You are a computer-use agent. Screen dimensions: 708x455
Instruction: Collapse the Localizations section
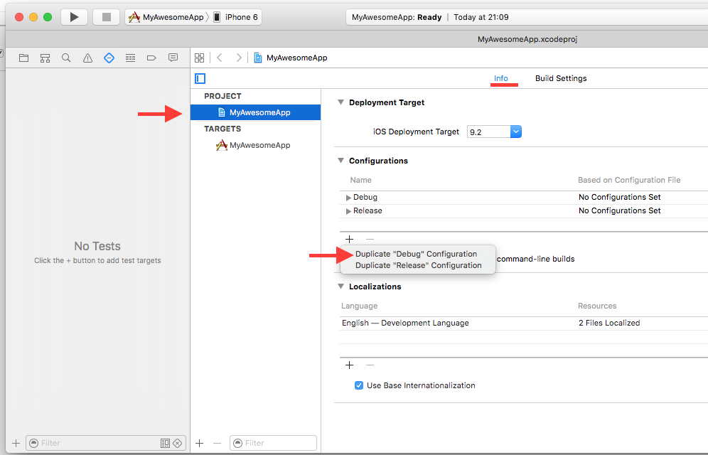[x=341, y=287]
